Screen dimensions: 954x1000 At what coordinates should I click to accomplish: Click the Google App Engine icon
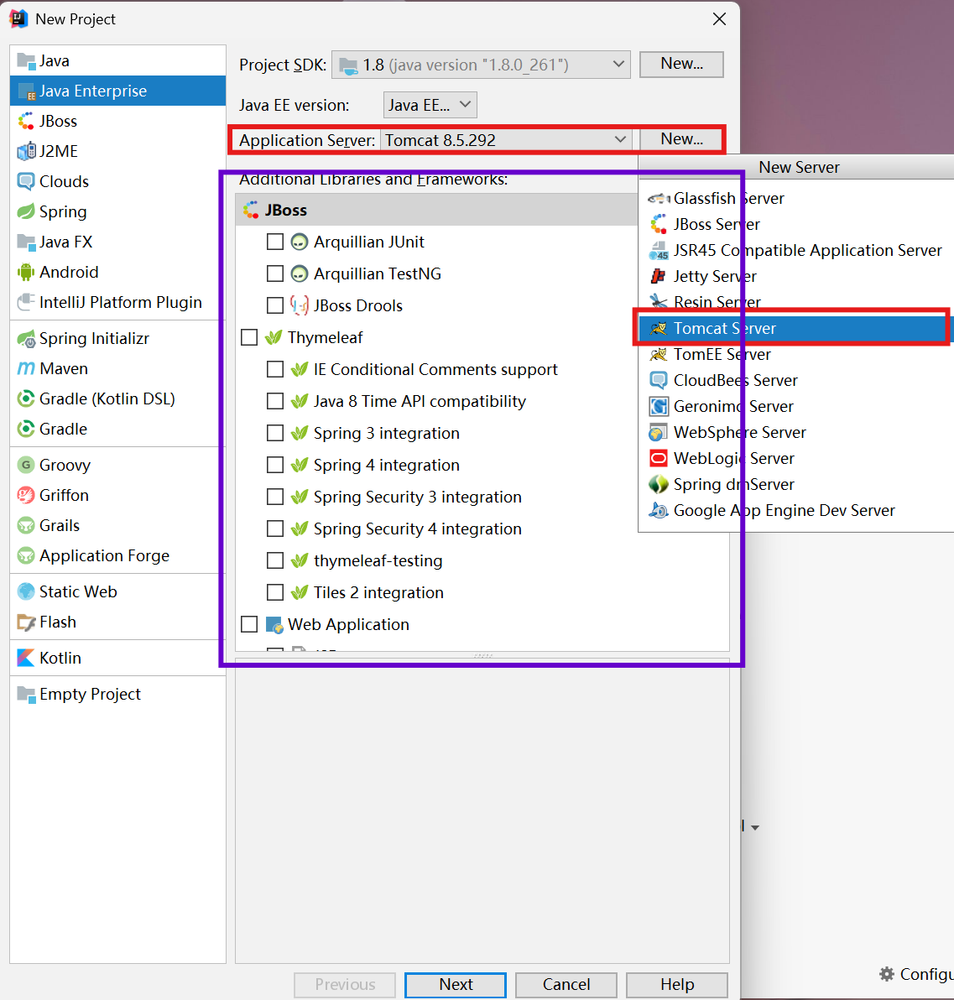[658, 510]
